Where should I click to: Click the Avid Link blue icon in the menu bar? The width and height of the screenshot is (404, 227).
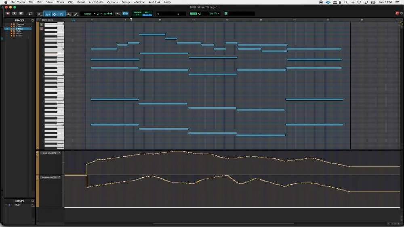328,2
